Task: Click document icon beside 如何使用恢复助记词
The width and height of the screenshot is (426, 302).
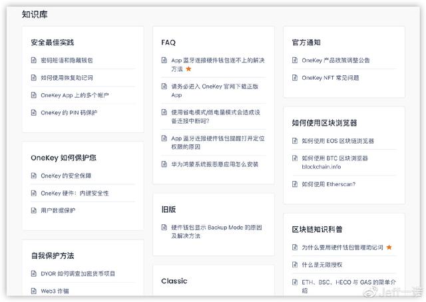Action: 34,78
